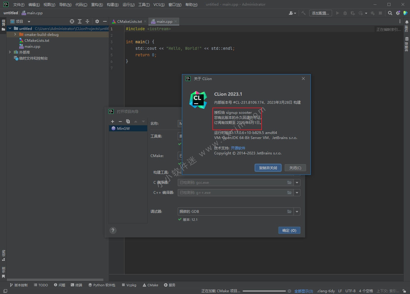The width and height of the screenshot is (410, 294).
Task: Open the 编辑(E) menu
Action: [34, 4]
